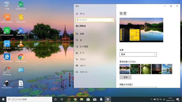Select テーマ in settings sidebar
The height and width of the screenshot is (102, 182).
point(95,53)
